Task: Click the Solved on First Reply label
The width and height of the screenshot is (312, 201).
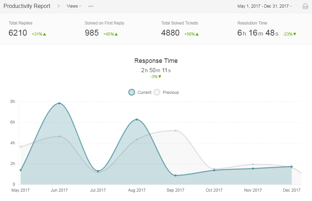Action: click(x=105, y=23)
